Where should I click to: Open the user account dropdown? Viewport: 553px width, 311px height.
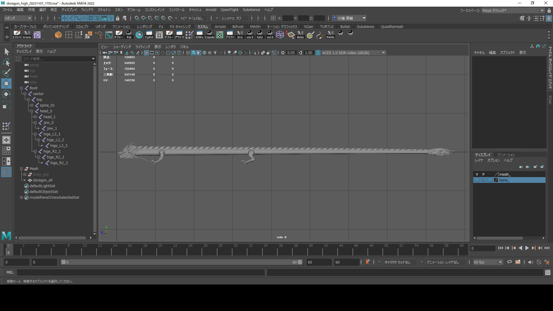pyautogui.click(x=349, y=18)
